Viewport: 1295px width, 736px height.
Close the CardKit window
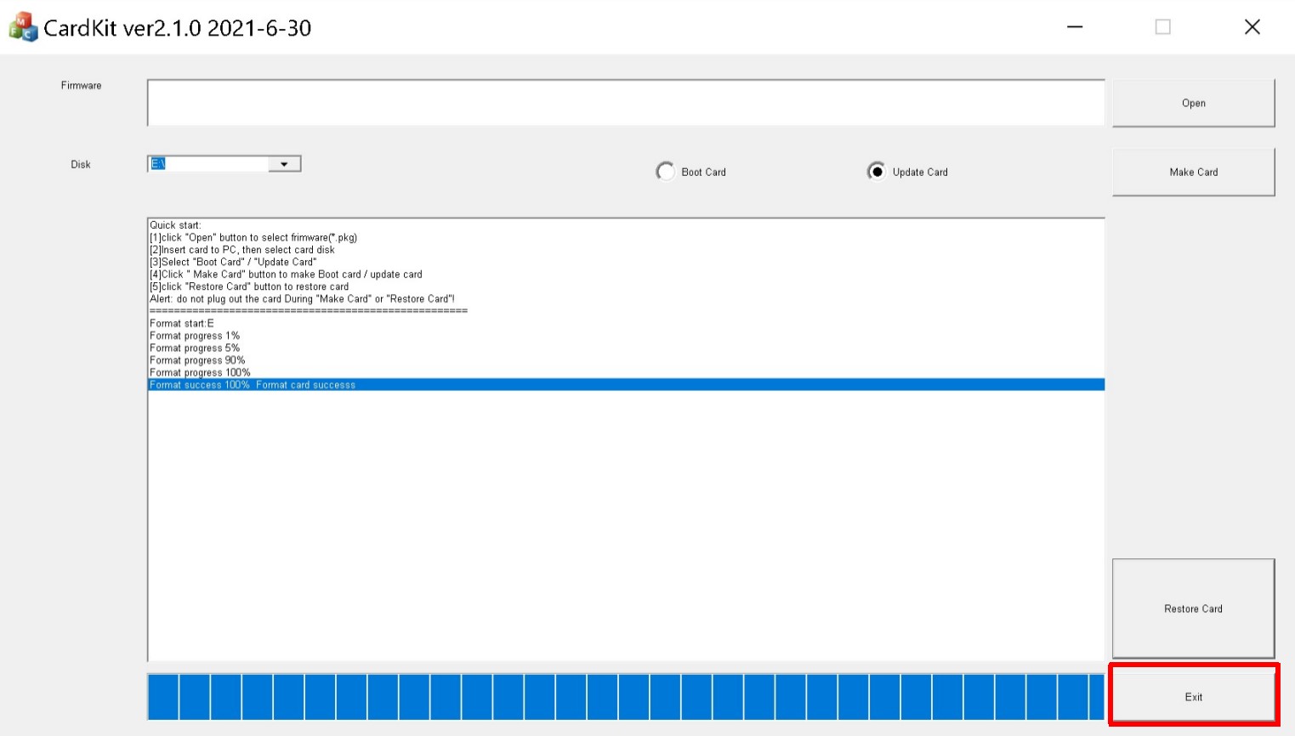coord(1252,27)
